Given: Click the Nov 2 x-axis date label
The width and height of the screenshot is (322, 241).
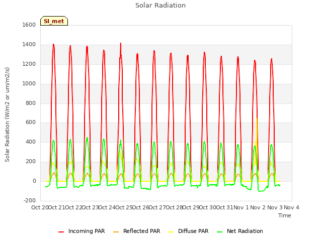Looking at the screenshot, I should click(258, 207).
